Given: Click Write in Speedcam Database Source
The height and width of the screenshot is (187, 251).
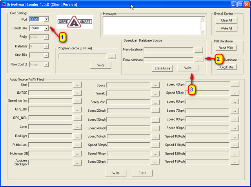Looking at the screenshot, I should coord(187,68).
